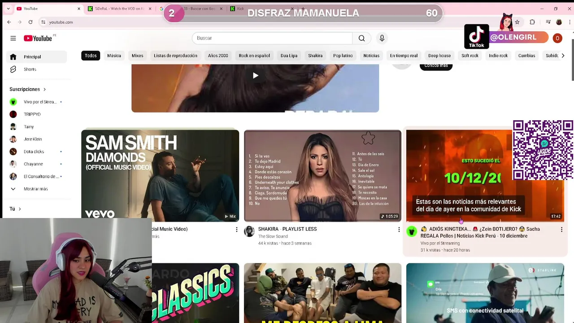This screenshot has height=323, width=574.
Task: Select the Rock en español chip
Action: (x=254, y=56)
